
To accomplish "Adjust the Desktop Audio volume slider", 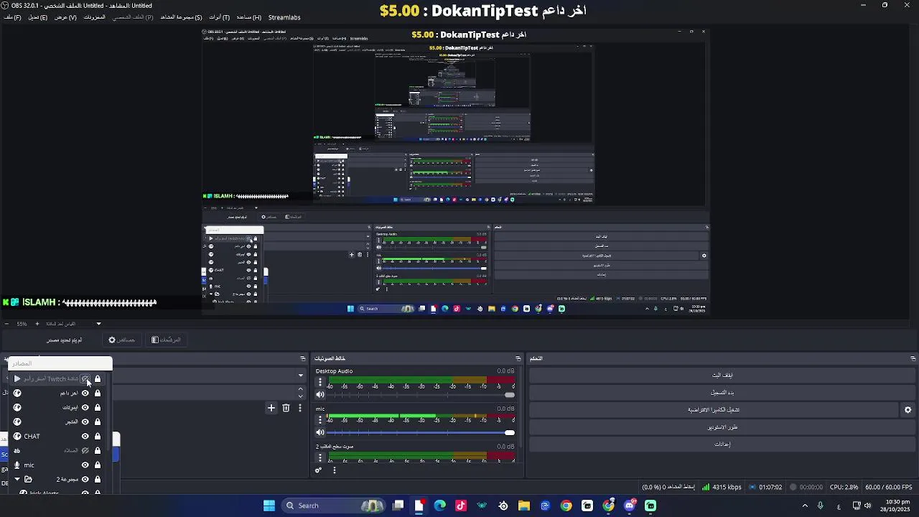I will coord(421,394).
